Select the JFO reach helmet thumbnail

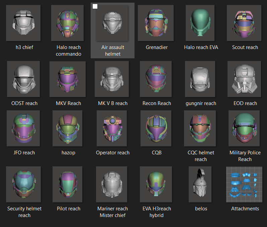23,128
